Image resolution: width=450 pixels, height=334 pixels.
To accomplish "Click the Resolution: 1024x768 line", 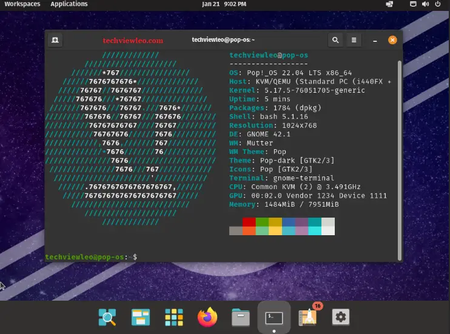I will pos(273,125).
